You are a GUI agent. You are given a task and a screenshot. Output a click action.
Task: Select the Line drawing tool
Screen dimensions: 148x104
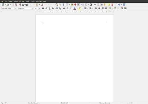116,4
